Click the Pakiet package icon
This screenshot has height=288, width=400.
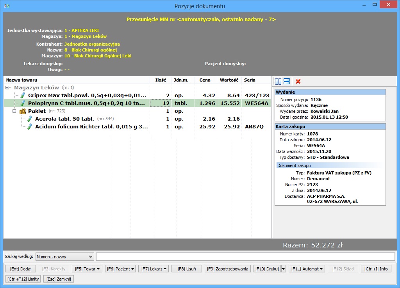tap(23, 111)
